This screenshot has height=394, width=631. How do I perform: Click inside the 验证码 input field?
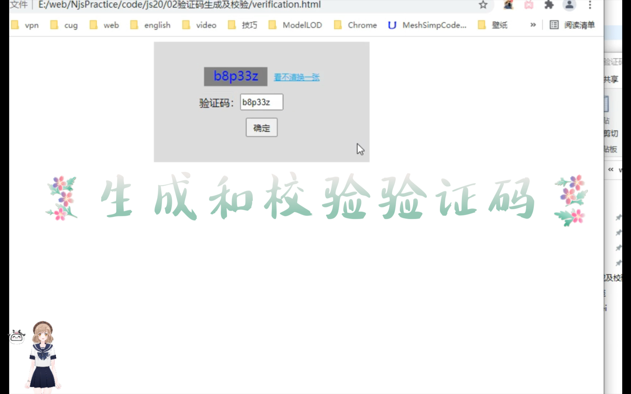click(x=261, y=102)
